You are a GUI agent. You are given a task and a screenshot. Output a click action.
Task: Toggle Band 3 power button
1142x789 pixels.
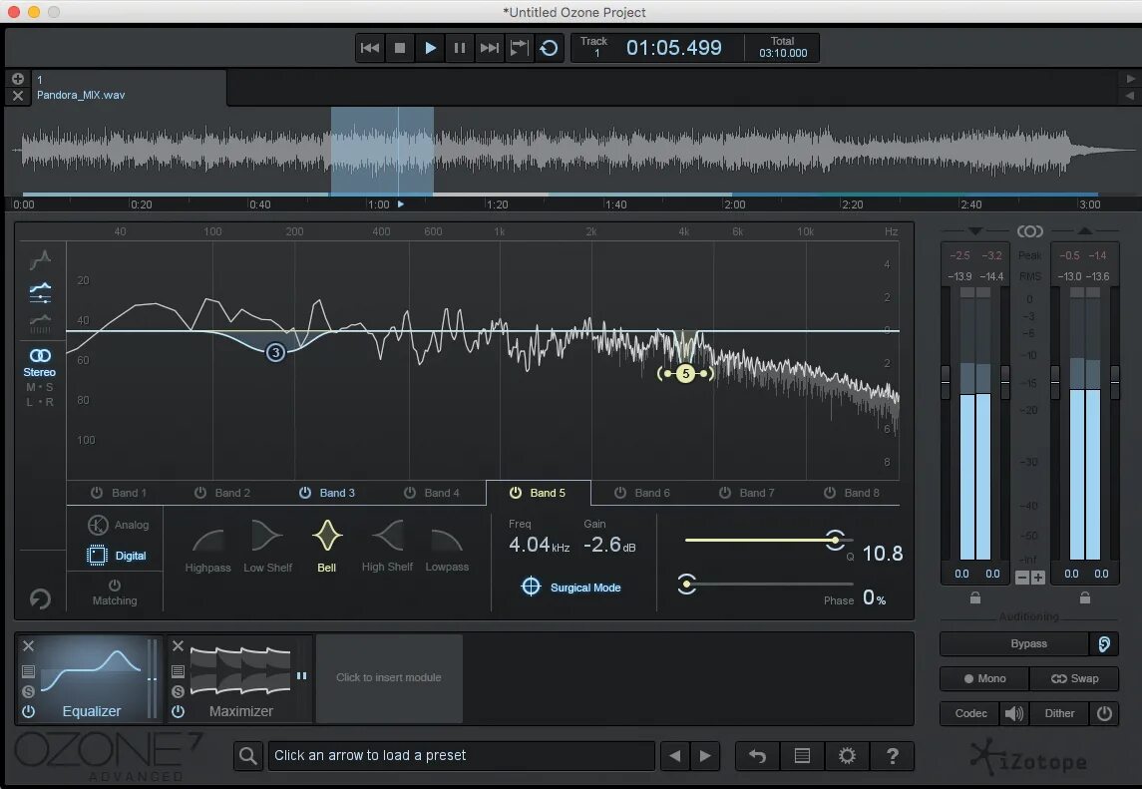click(305, 493)
